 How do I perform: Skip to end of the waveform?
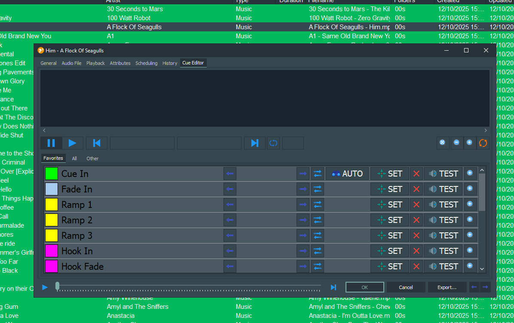(255, 143)
